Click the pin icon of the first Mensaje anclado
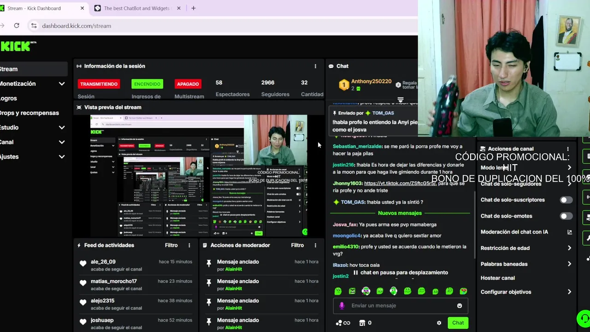This screenshot has height=332, width=590. coord(209,263)
